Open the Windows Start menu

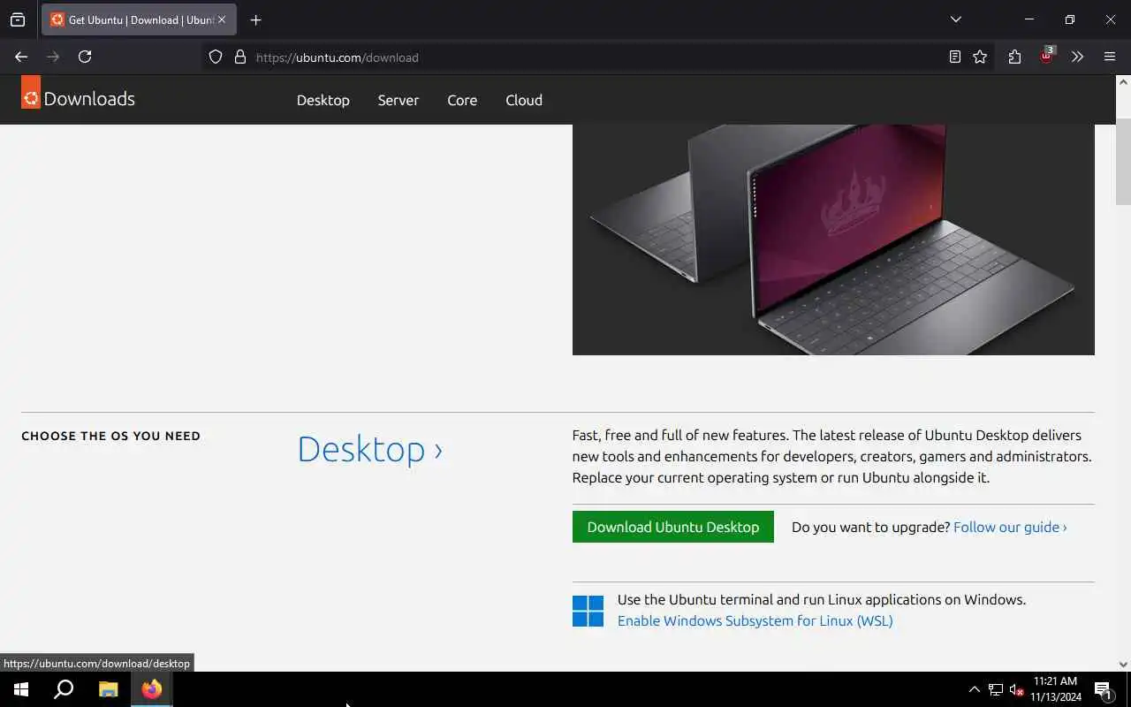click(x=21, y=689)
